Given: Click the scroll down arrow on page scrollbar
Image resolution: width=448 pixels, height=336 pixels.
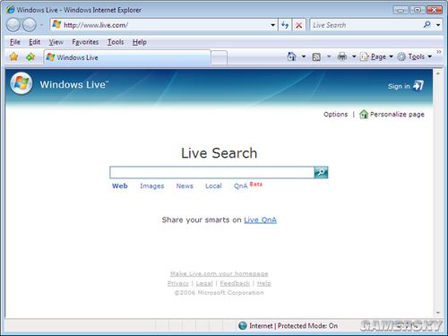Looking at the screenshot, I should 438,313.
